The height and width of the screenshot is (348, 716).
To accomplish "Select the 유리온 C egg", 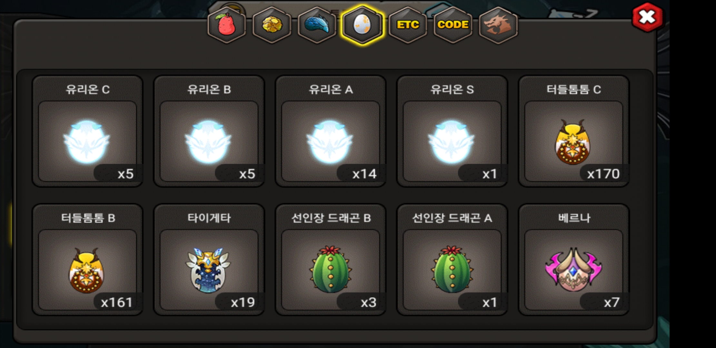I will coord(87,131).
